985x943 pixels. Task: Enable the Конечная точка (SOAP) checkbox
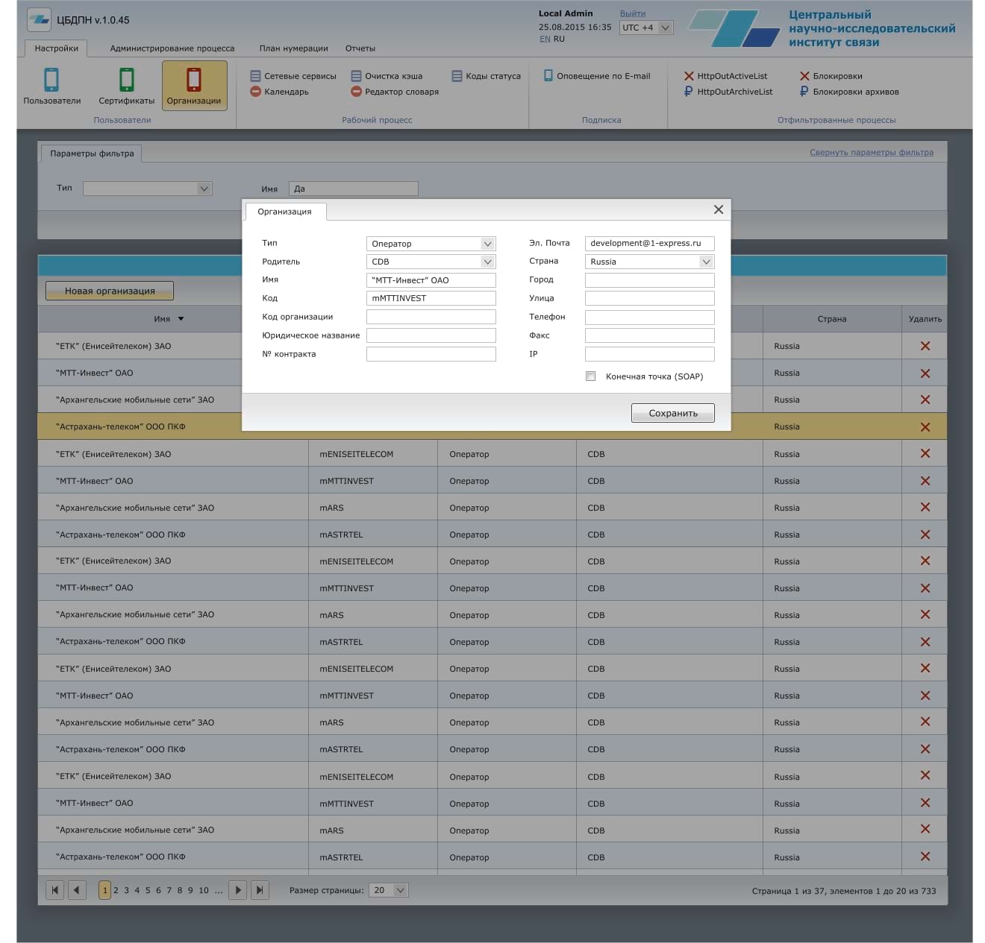click(591, 376)
